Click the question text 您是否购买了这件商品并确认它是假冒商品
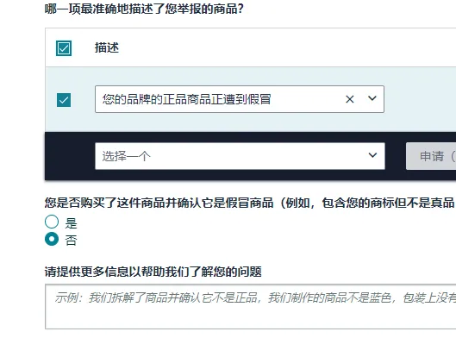The image size is (456, 338). (x=159, y=203)
